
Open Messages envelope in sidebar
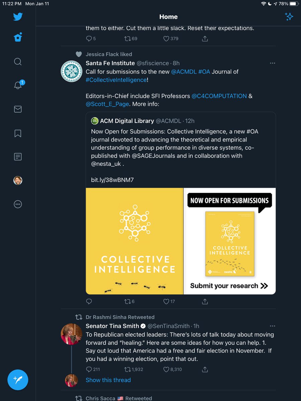pyautogui.click(x=18, y=109)
